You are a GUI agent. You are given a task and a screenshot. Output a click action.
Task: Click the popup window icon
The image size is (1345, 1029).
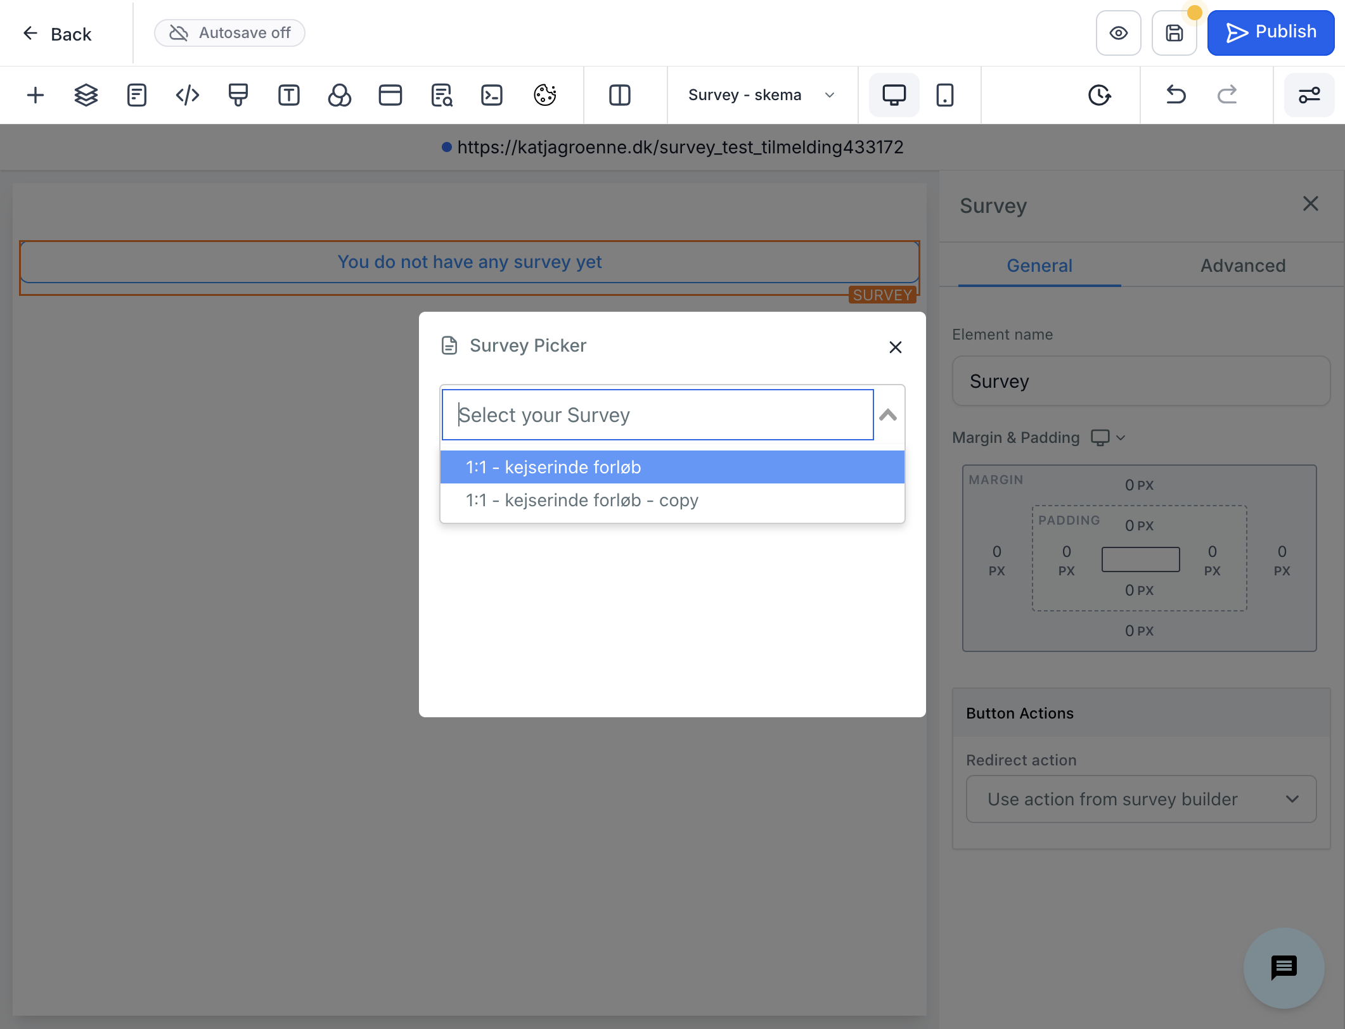pyautogui.click(x=390, y=95)
